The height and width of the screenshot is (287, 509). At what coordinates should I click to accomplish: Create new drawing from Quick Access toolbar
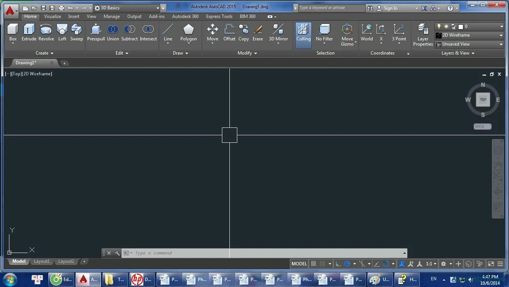point(25,8)
